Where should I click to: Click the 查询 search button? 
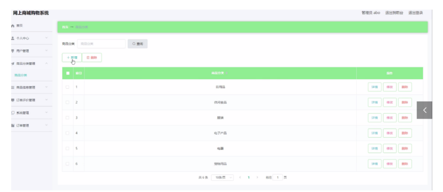click(138, 44)
